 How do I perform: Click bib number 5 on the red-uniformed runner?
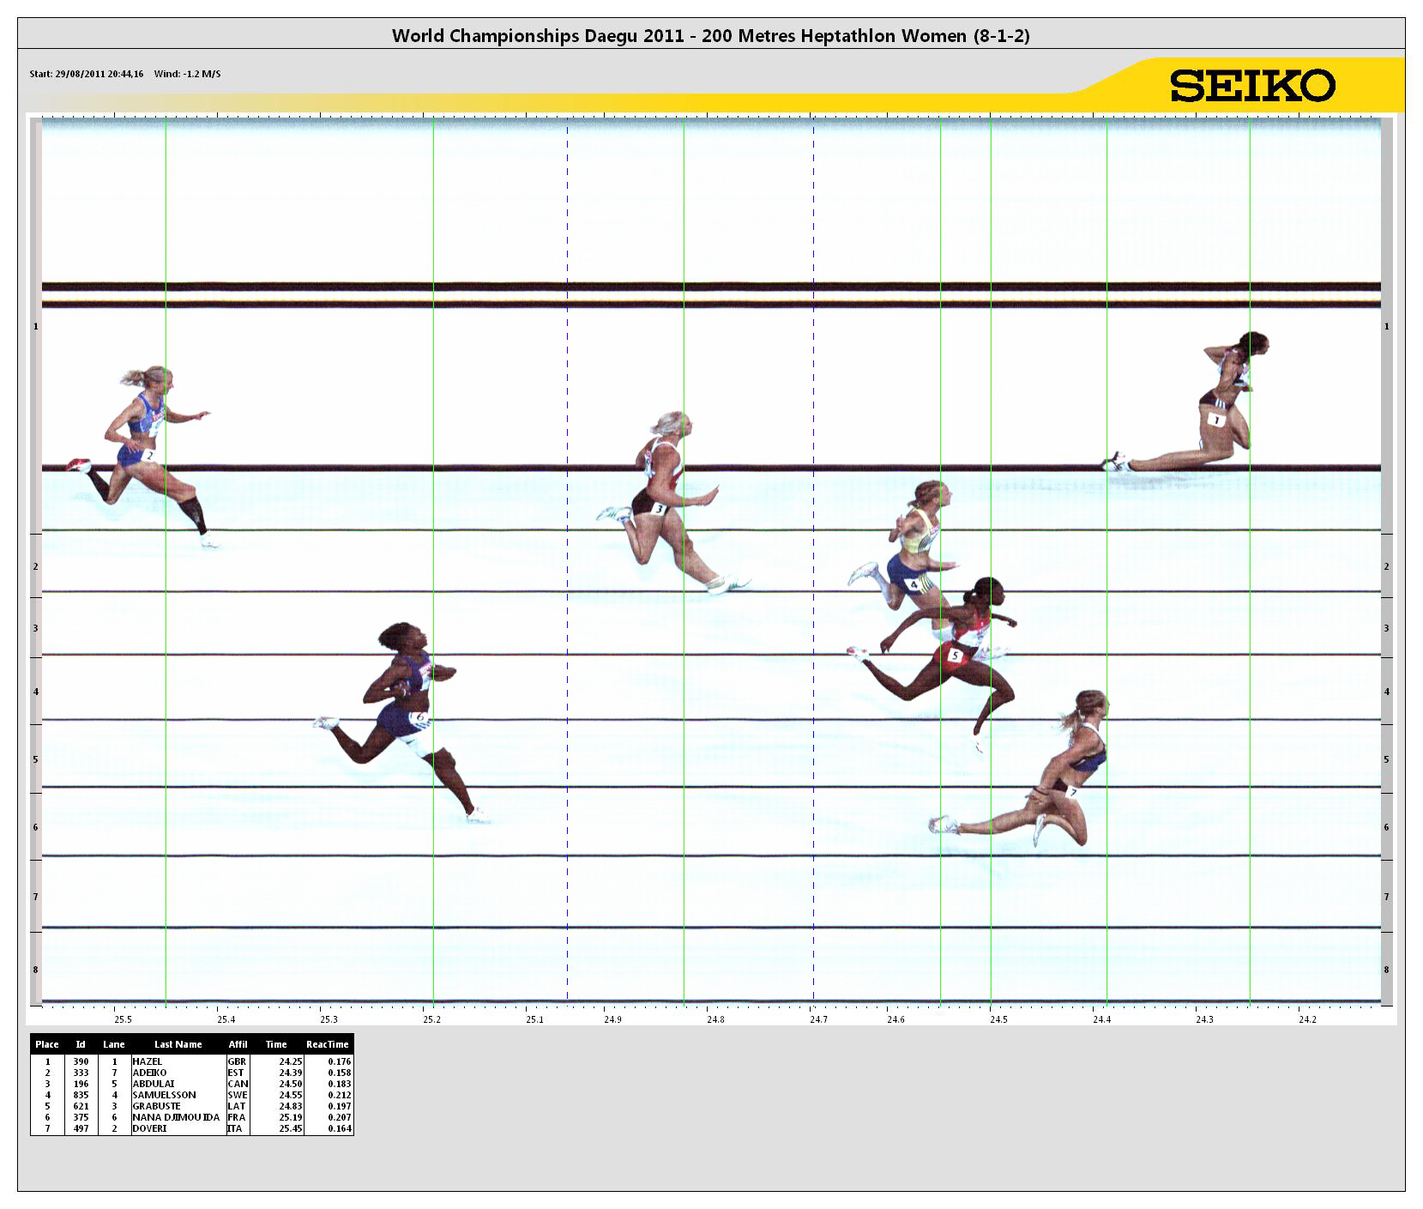[x=955, y=656]
